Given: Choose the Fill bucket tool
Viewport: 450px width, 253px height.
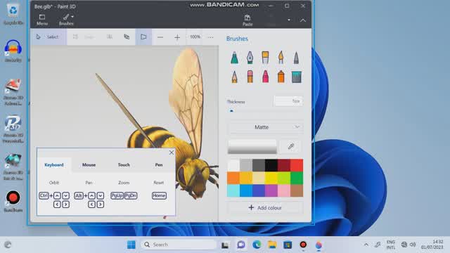Looking at the screenshot, I should point(297,77).
